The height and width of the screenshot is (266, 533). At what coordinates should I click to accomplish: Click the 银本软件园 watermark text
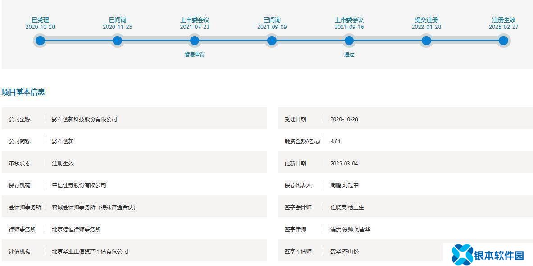(499, 256)
